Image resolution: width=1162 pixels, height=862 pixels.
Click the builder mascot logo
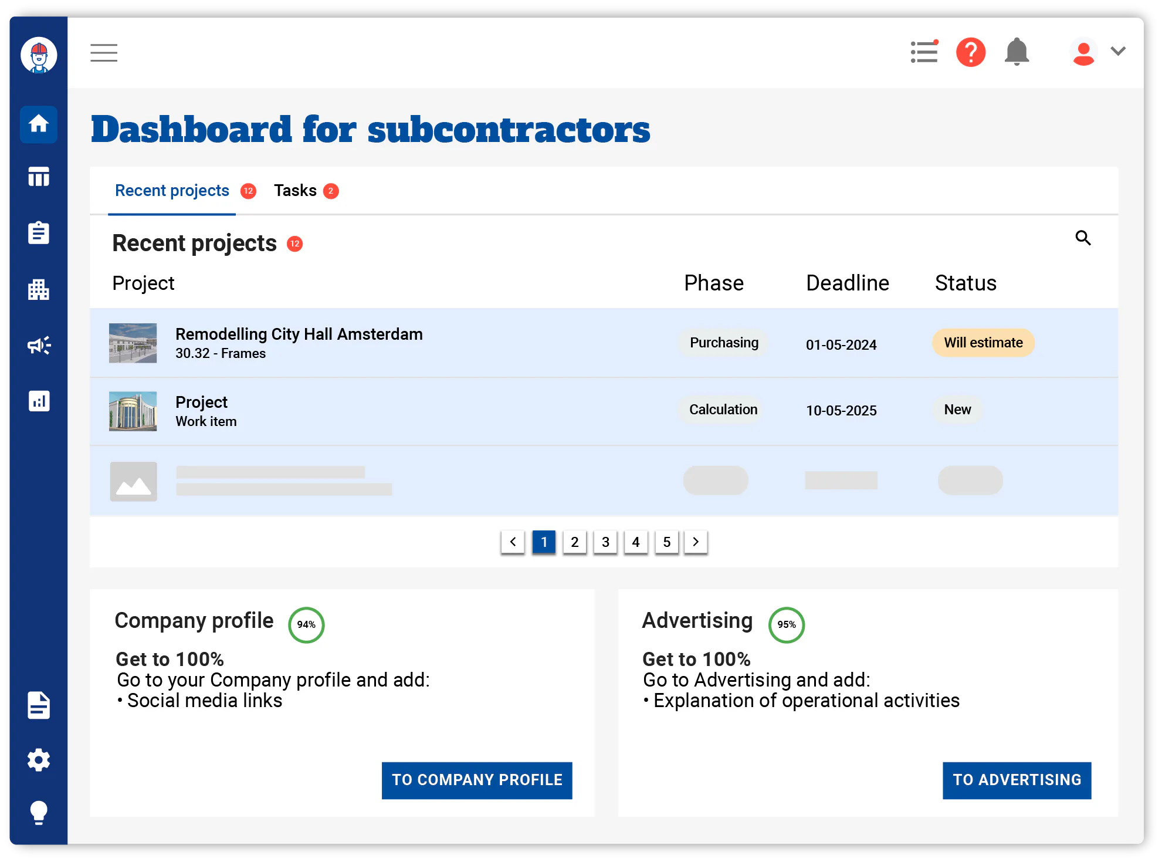point(39,55)
